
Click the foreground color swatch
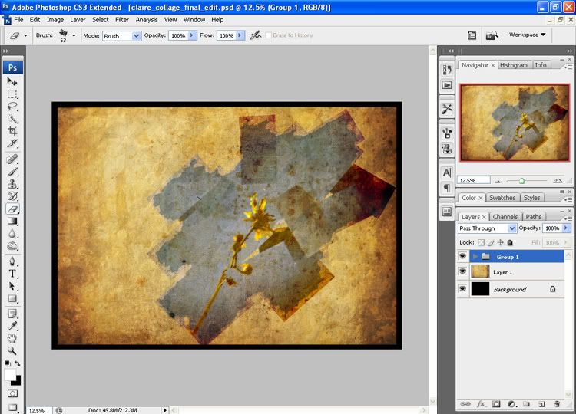tap(10, 375)
